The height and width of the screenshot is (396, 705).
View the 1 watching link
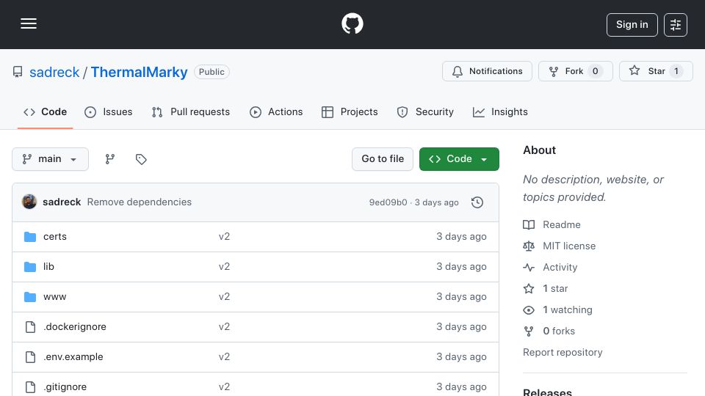(558, 309)
